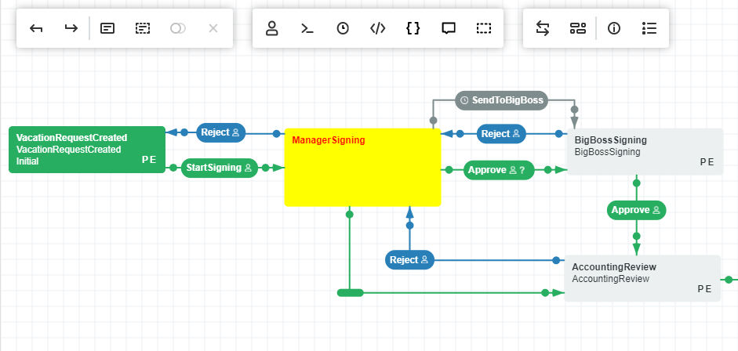Click the delete X toolbar icon
The height and width of the screenshot is (351, 738).
[x=213, y=29]
